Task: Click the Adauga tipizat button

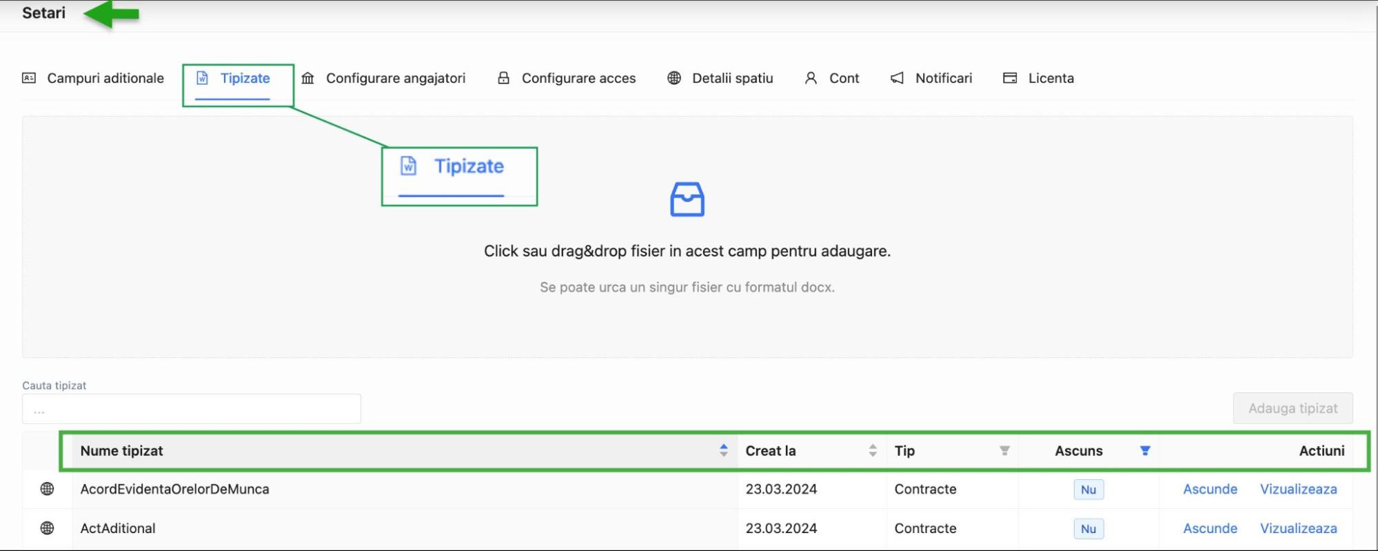Action: coord(1293,408)
